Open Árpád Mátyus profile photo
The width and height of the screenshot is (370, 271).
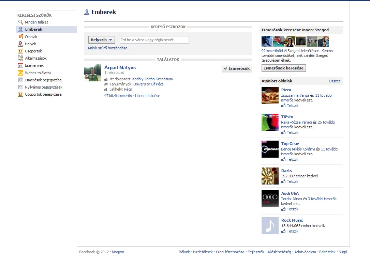92,73
